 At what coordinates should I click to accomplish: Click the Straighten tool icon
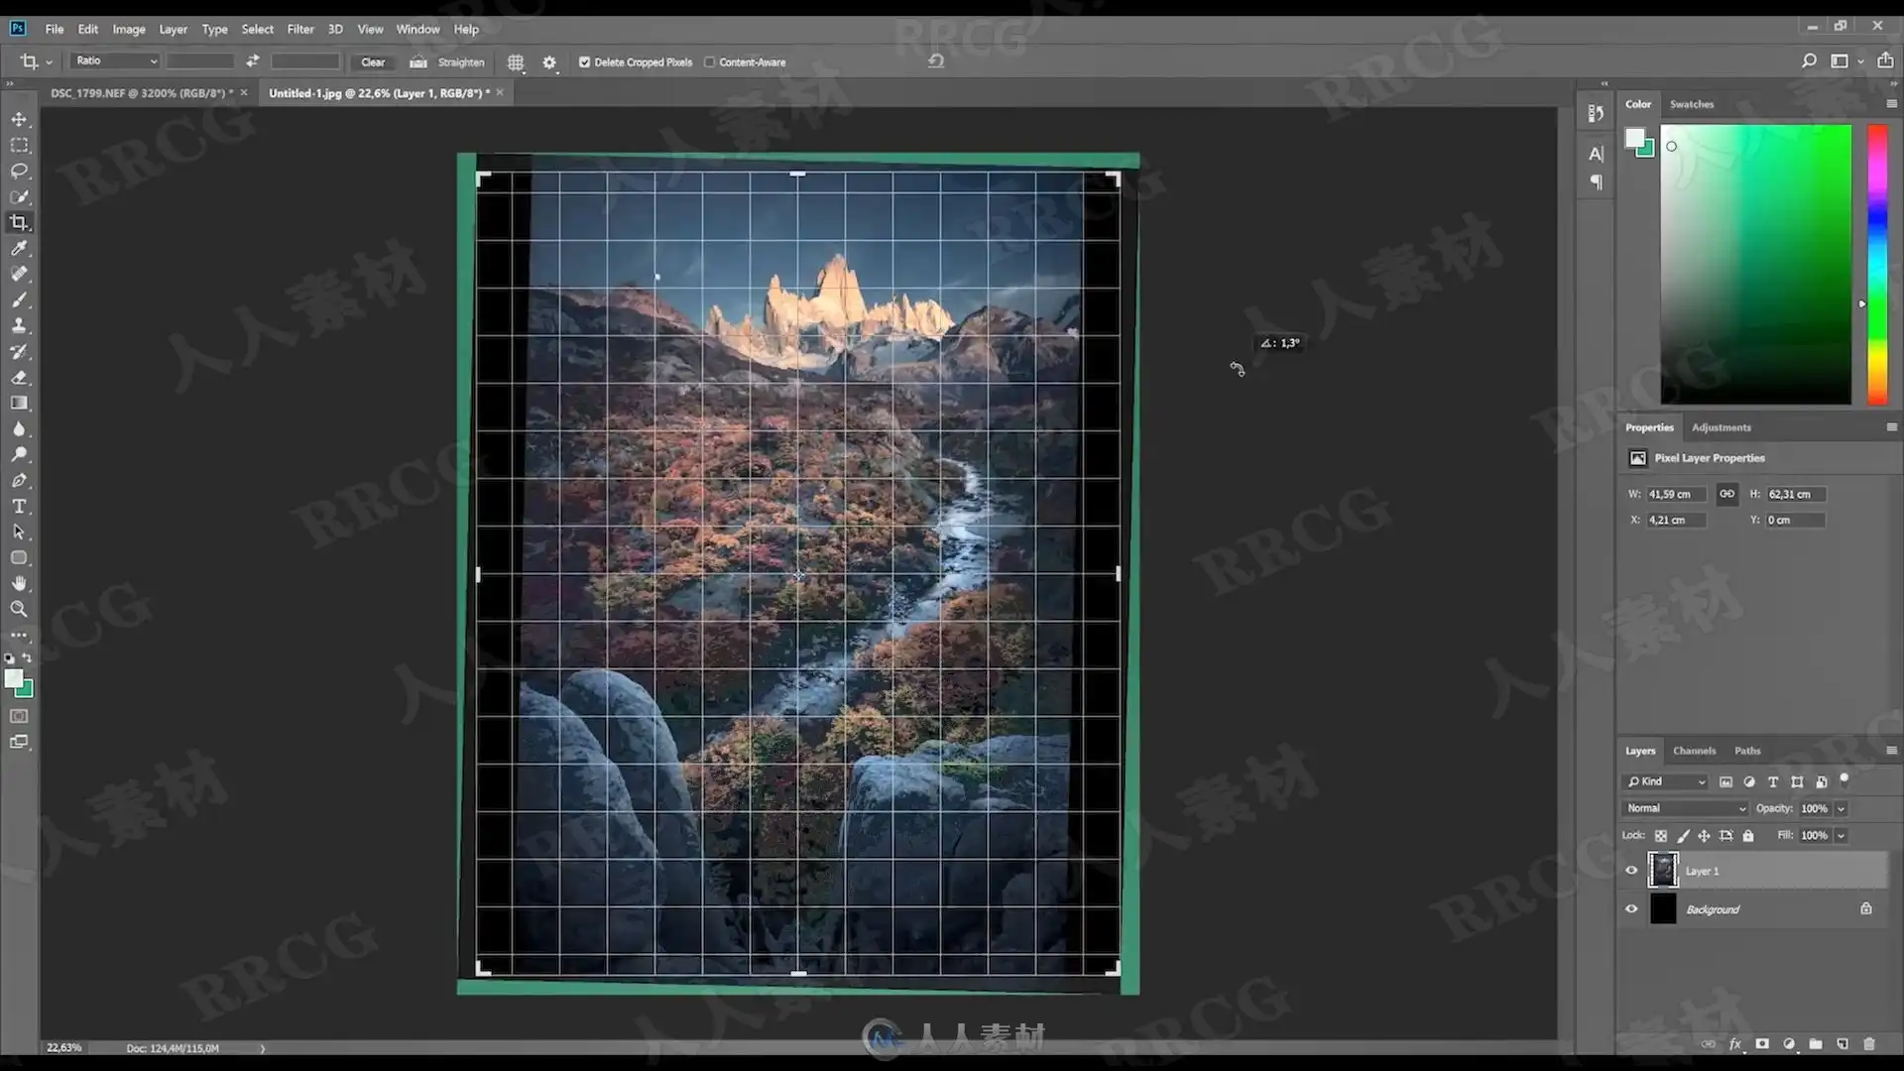pos(418,61)
